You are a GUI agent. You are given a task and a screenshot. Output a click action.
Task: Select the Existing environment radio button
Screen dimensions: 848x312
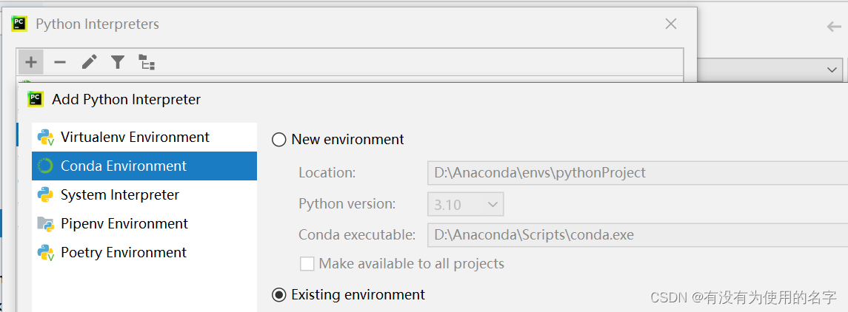tap(279, 295)
